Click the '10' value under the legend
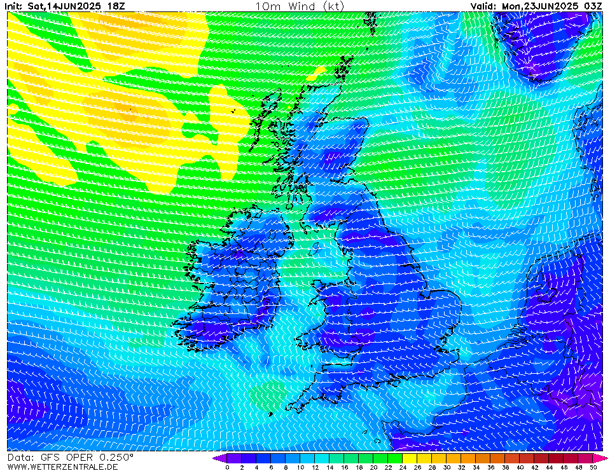 click(x=300, y=467)
